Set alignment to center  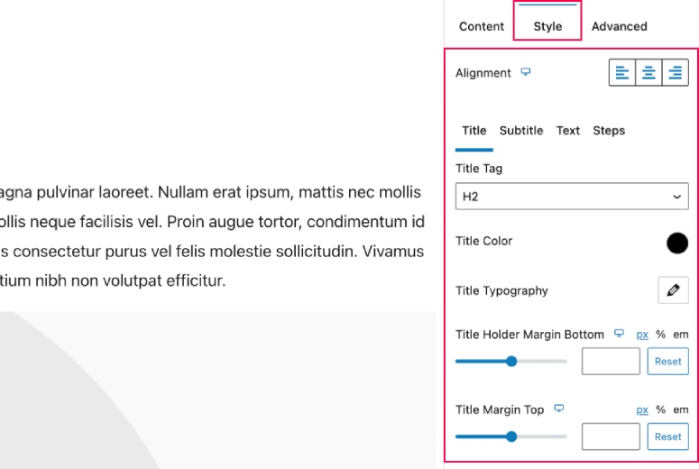(x=648, y=73)
